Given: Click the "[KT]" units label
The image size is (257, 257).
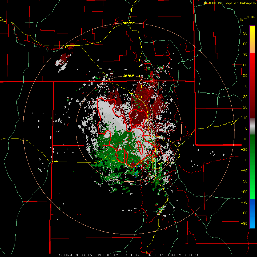Looking at the screenshot, I should (x=244, y=20).
